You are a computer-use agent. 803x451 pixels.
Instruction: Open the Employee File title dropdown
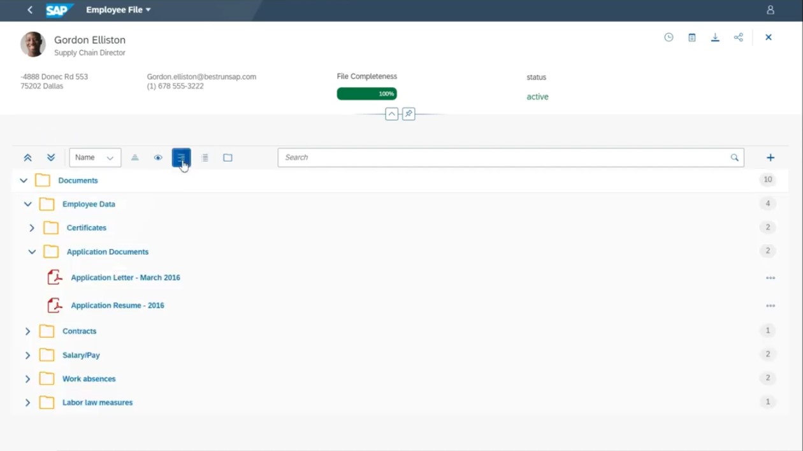(x=119, y=10)
